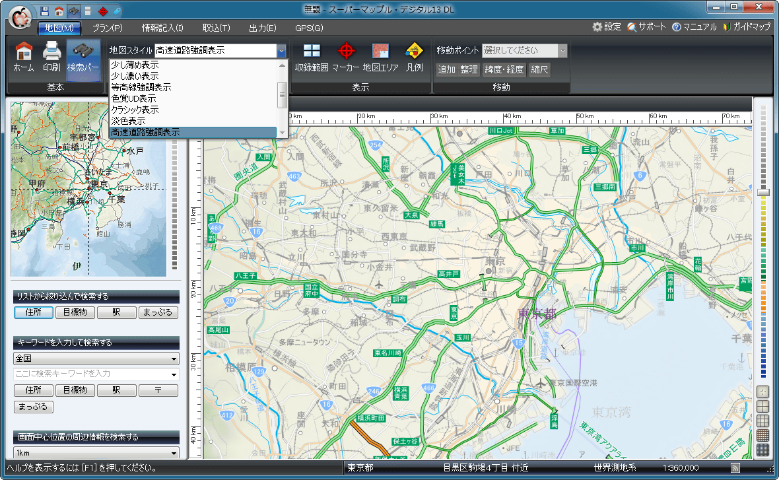Switch to プラン(P) ribbon tab
The width and height of the screenshot is (779, 480).
tap(108, 28)
